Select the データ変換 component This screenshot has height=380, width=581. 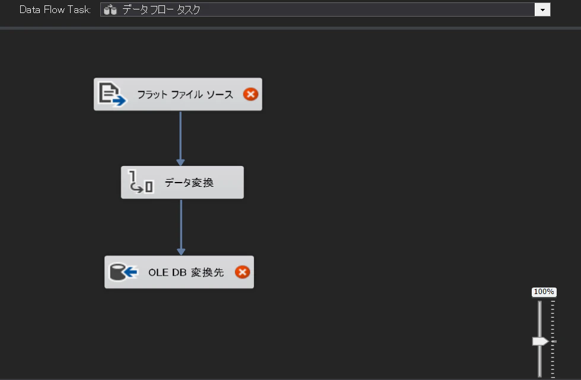[x=182, y=183]
